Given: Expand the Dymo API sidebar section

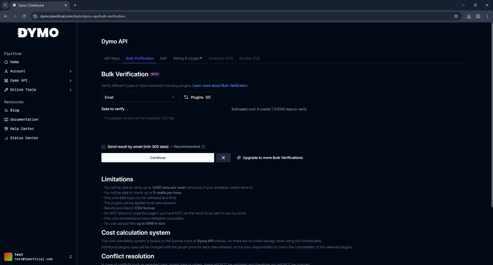Looking at the screenshot, I should [38, 80].
